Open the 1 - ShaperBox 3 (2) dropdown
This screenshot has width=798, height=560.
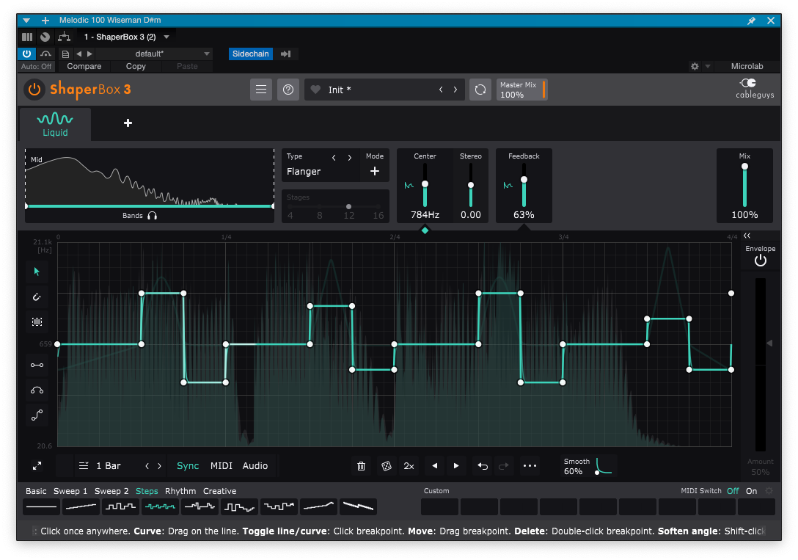pyautogui.click(x=125, y=37)
